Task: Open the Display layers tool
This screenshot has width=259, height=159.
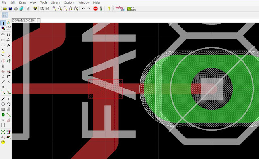Action: pos(3,28)
